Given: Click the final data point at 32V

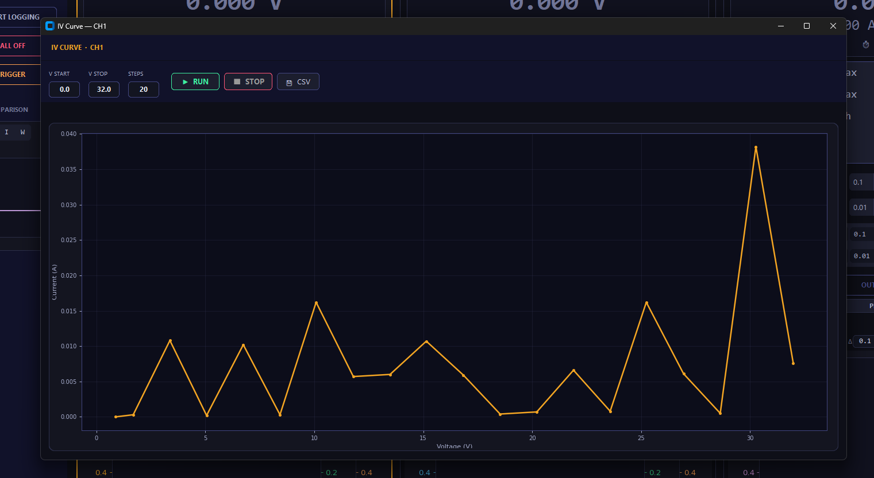Looking at the screenshot, I should click(x=793, y=363).
